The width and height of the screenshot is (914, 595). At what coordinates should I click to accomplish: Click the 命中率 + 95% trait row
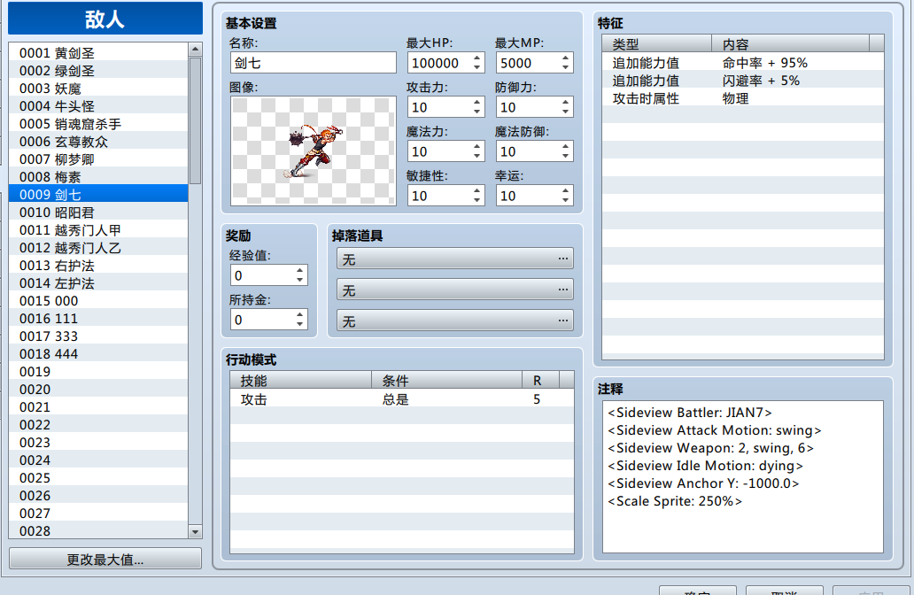coord(742,62)
